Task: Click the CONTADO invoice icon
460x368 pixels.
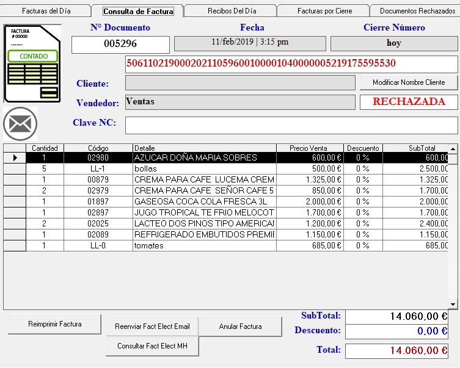Action: coord(32,63)
